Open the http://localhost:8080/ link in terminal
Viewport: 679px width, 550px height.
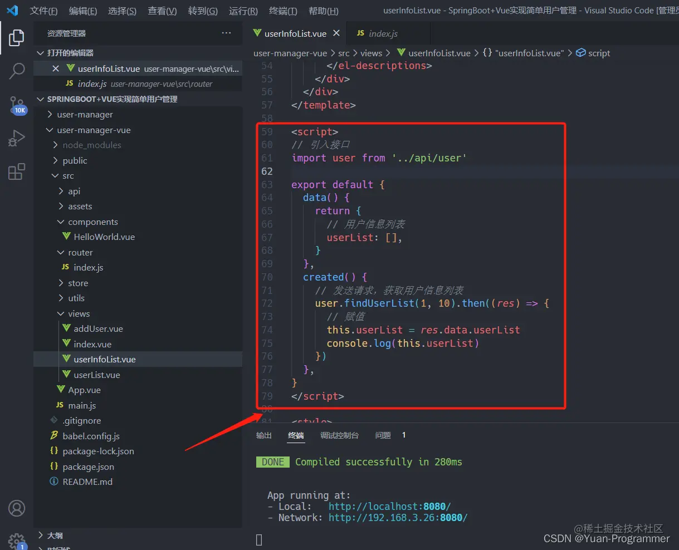pyautogui.click(x=389, y=506)
